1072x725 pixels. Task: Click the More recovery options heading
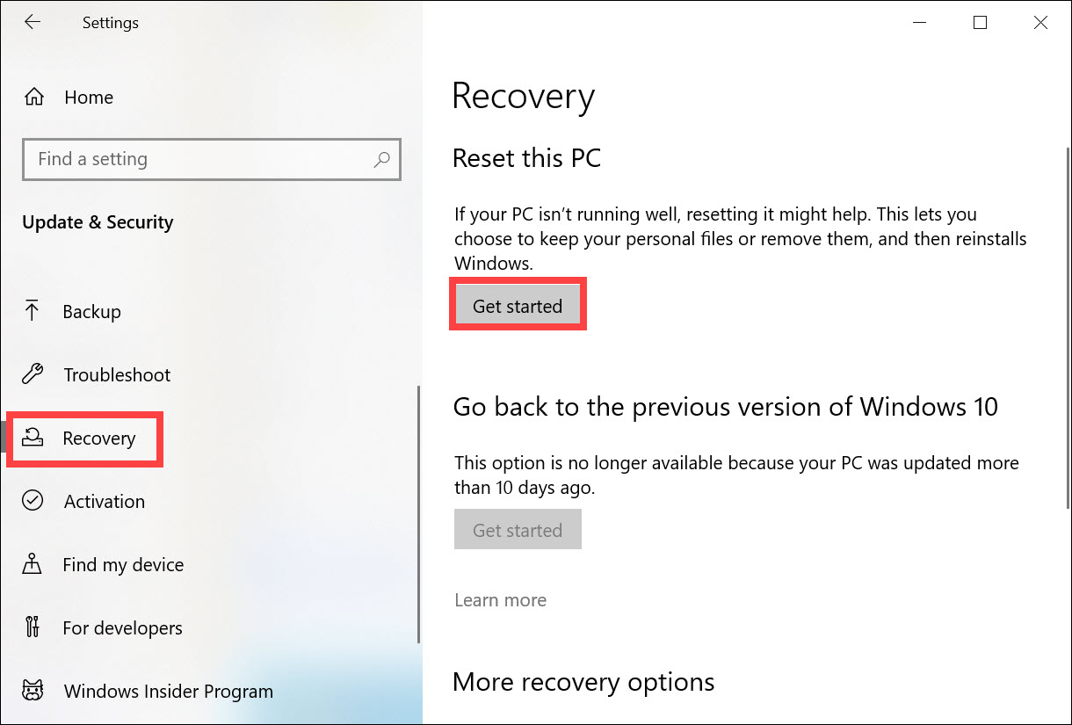[x=583, y=681]
